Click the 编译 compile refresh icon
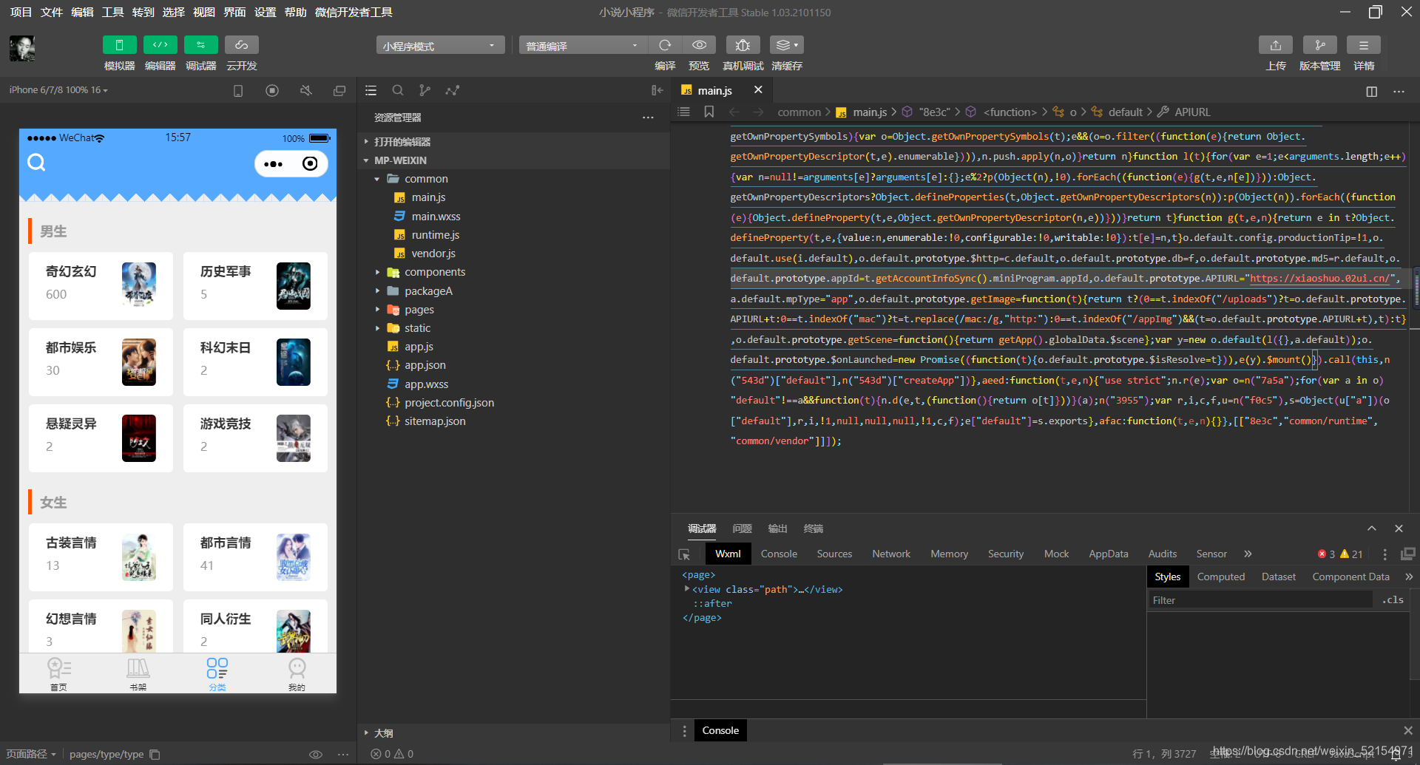 point(665,45)
